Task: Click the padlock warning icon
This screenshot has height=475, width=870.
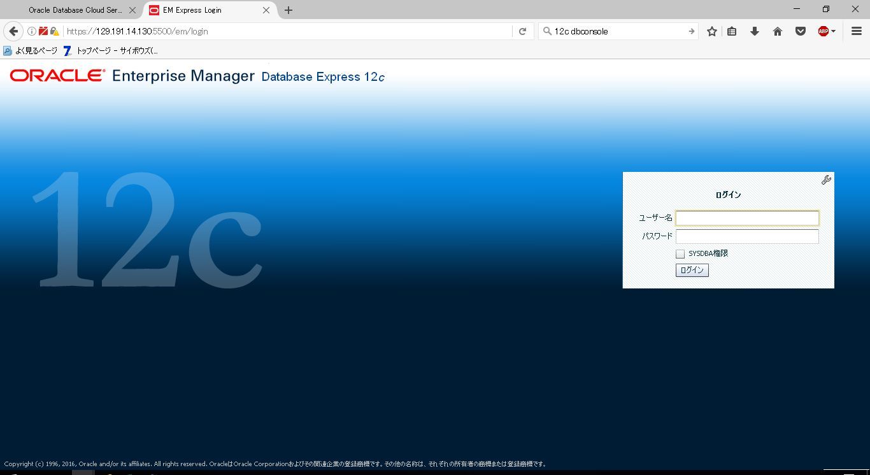Action: 54,31
